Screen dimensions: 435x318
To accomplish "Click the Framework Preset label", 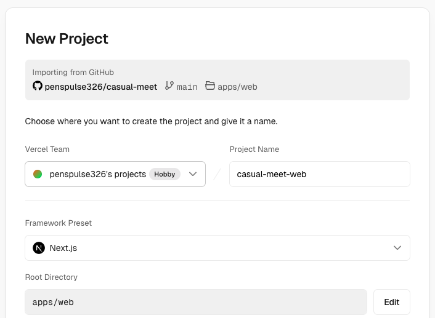I will [59, 223].
